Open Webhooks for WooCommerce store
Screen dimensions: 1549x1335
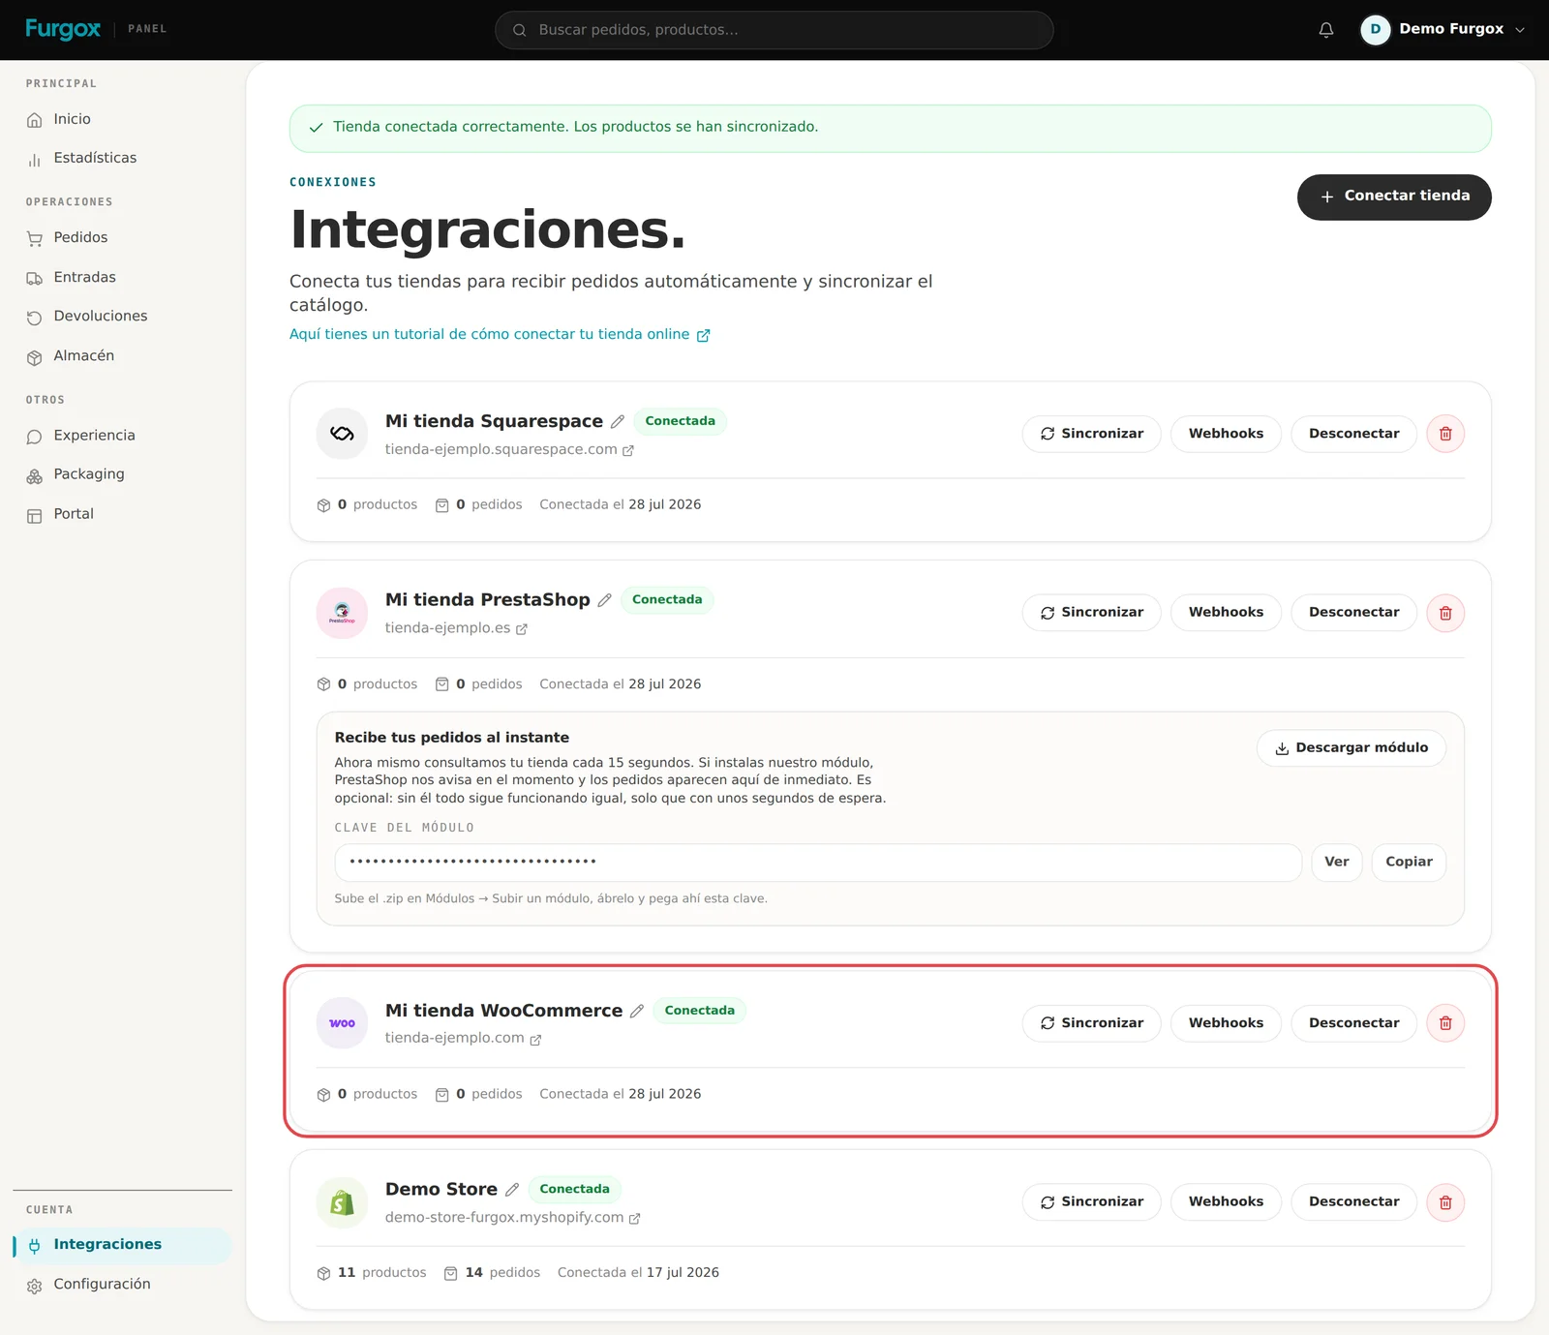pyautogui.click(x=1226, y=1023)
